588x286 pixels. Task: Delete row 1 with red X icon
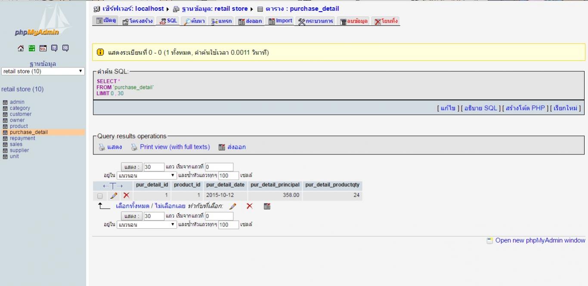126,195
